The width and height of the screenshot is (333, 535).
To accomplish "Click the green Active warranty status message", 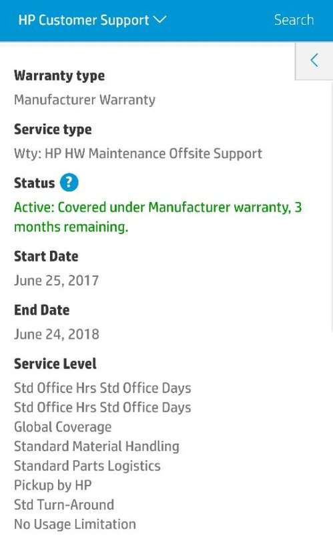I will click(158, 217).
